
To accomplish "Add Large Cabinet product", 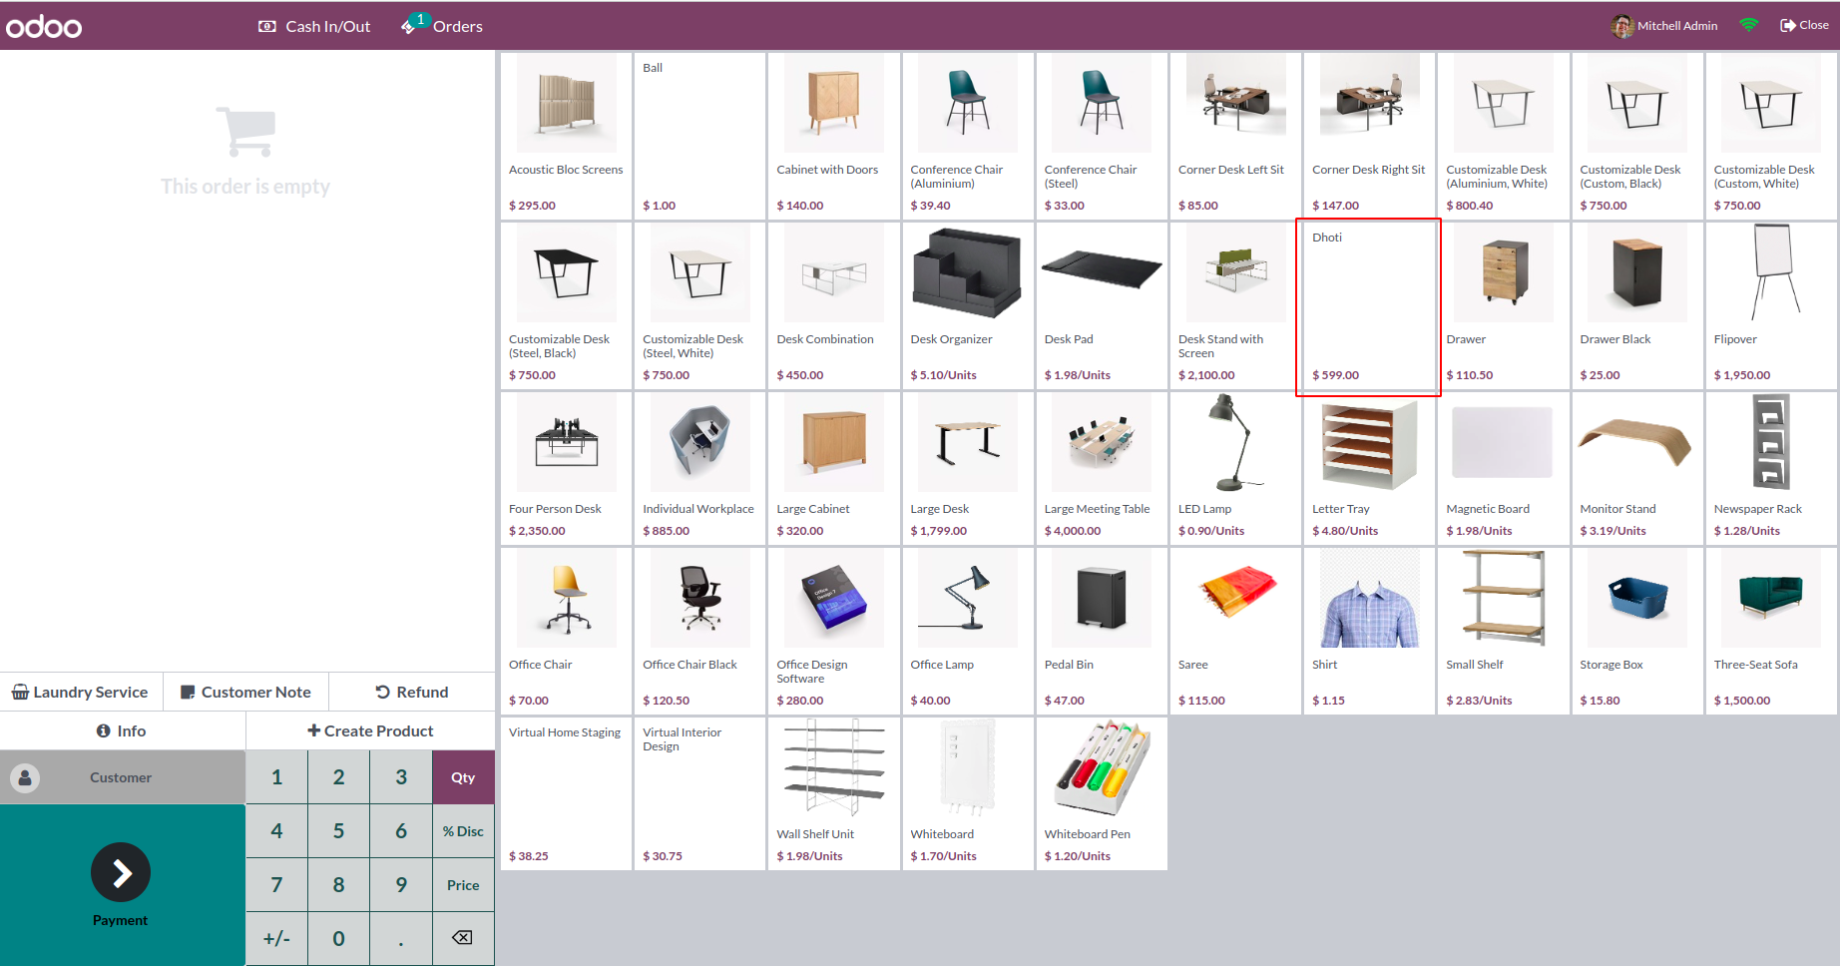I will coord(834,468).
